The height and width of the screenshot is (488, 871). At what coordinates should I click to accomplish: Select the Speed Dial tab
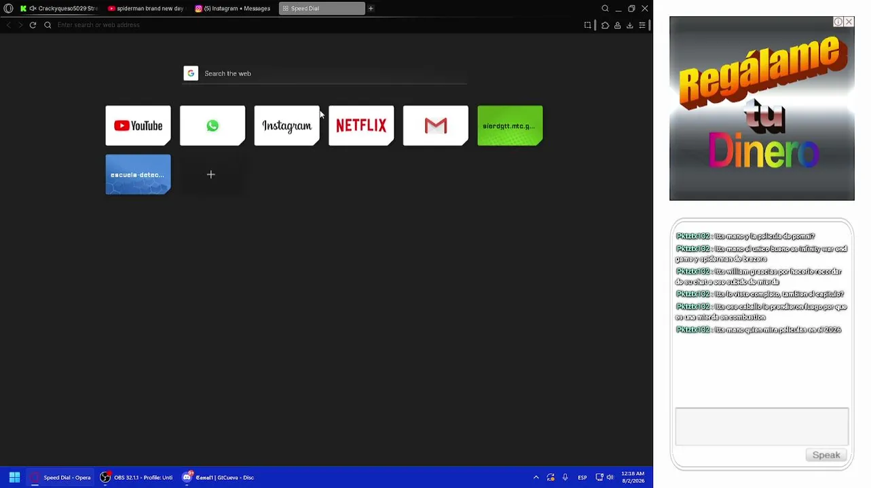[x=321, y=8]
